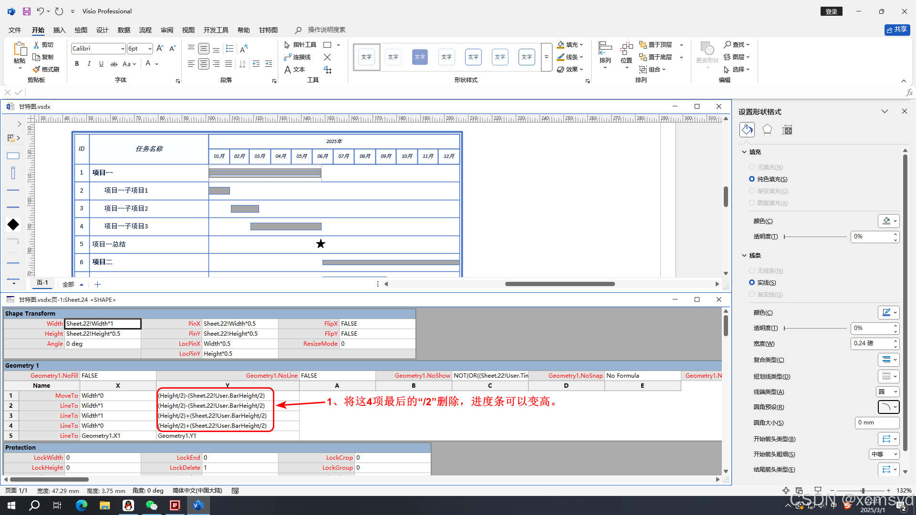Open the Insert (插入) ribbon tab
Image resolution: width=916 pixels, height=515 pixels.
[x=59, y=30]
